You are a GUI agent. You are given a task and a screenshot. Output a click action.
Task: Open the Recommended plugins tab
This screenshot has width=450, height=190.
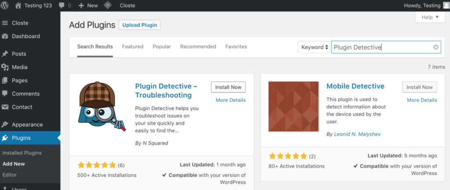pyautogui.click(x=198, y=47)
